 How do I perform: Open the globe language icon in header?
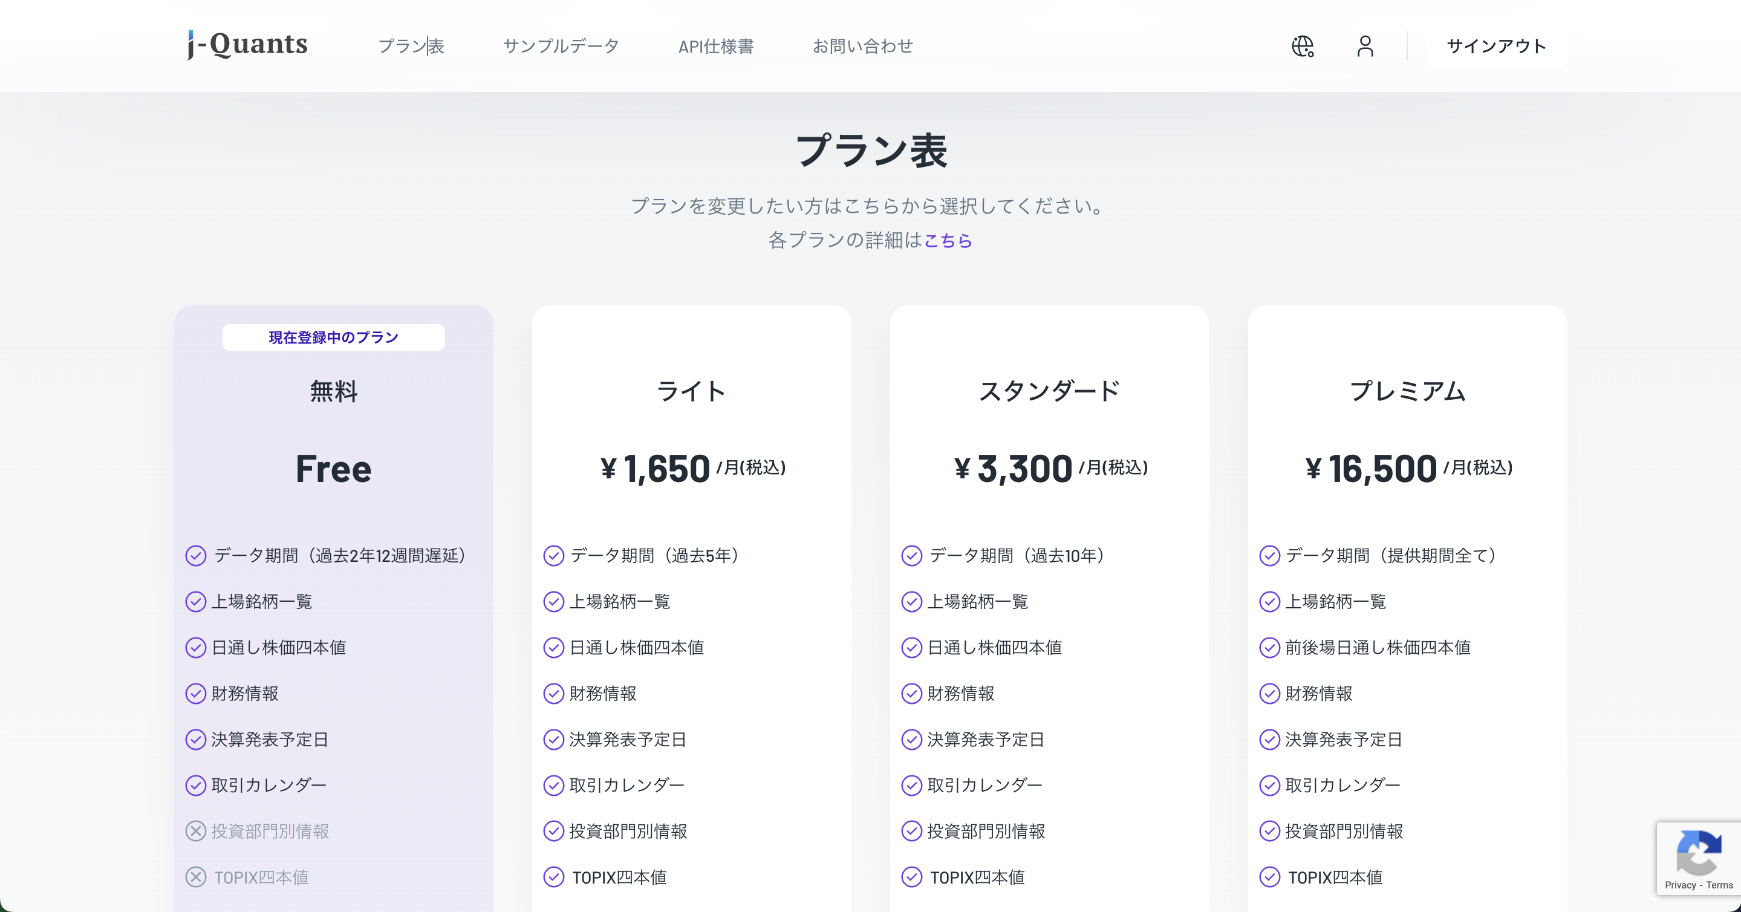[x=1302, y=46]
